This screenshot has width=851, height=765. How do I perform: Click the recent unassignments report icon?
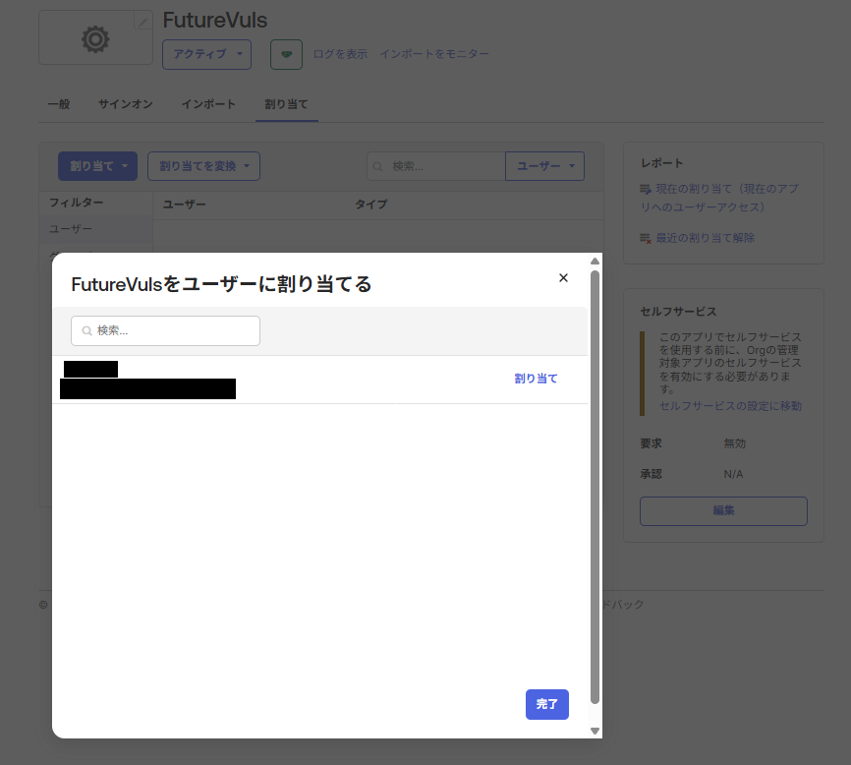point(646,238)
